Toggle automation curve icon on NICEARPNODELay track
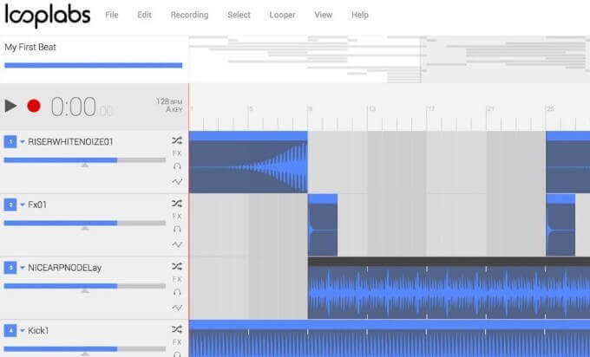Image resolution: width=590 pixels, height=357 pixels. coord(177,308)
